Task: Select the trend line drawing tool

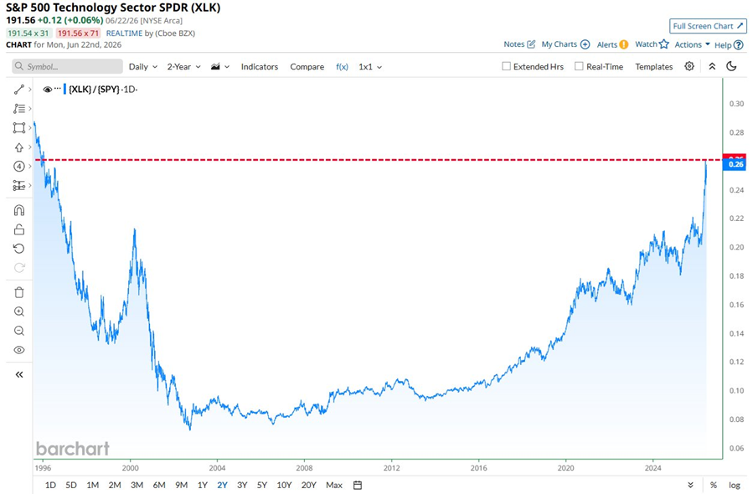Action: [x=18, y=90]
